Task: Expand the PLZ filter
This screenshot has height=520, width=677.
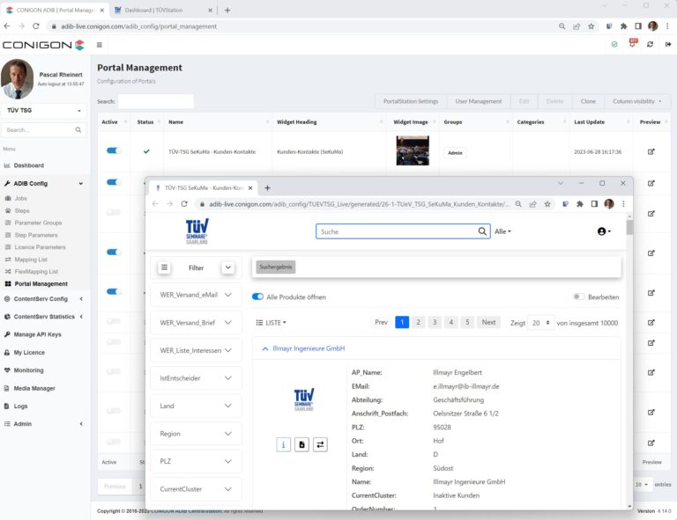Action: (x=196, y=461)
